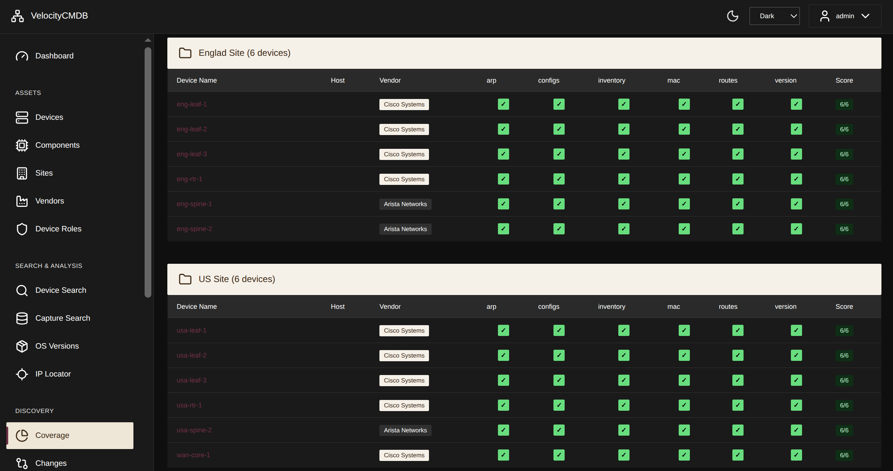The width and height of the screenshot is (893, 471).
Task: Click configs checkmark for eng-spine-2
Action: [559, 229]
